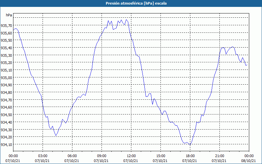The height and width of the screenshot is (164, 262).
Task: Select the 935,00 y-axis value
Action: [7, 77]
